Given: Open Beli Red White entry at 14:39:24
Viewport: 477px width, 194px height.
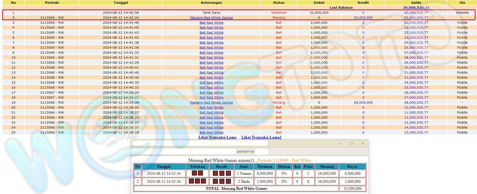Looking at the screenshot, I should coord(211,93).
